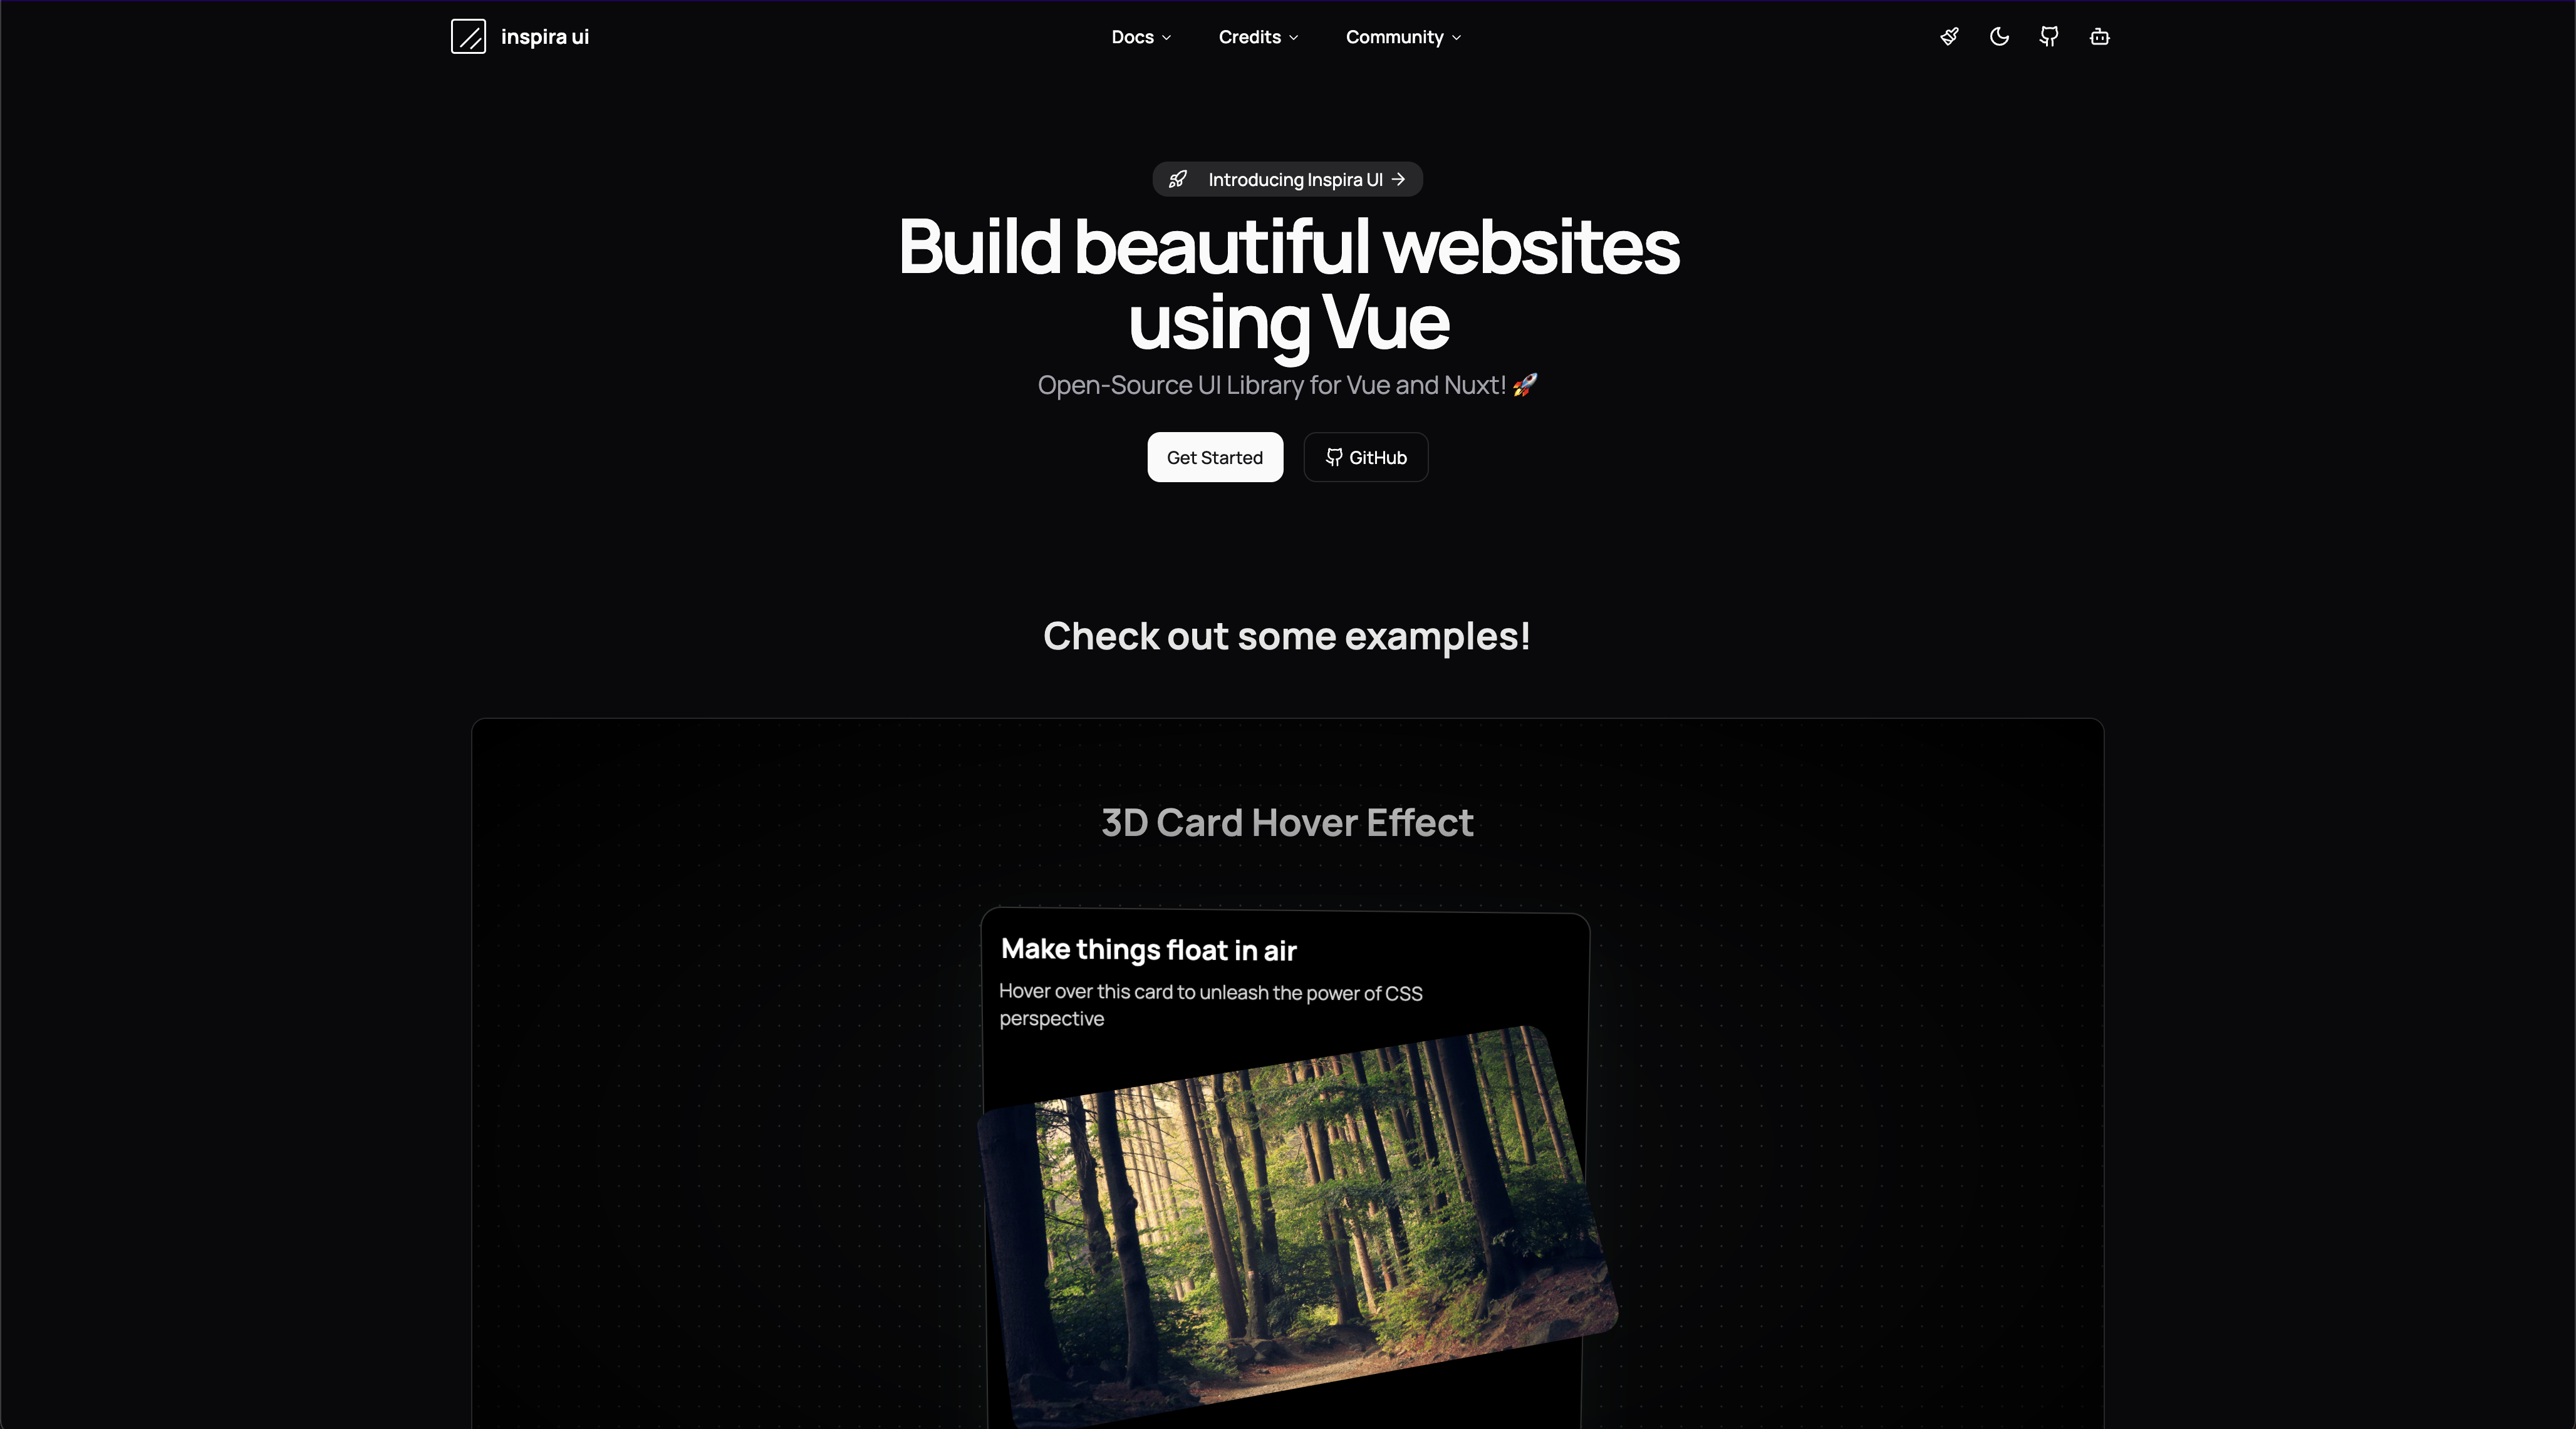
Task: Expand the Community dropdown menu
Action: pos(1403,37)
